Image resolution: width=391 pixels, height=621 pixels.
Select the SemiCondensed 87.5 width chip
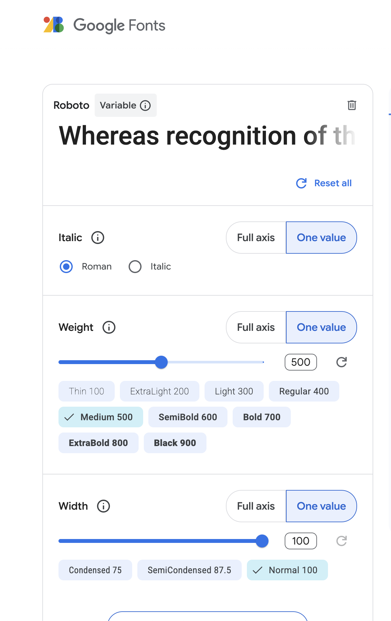(189, 570)
